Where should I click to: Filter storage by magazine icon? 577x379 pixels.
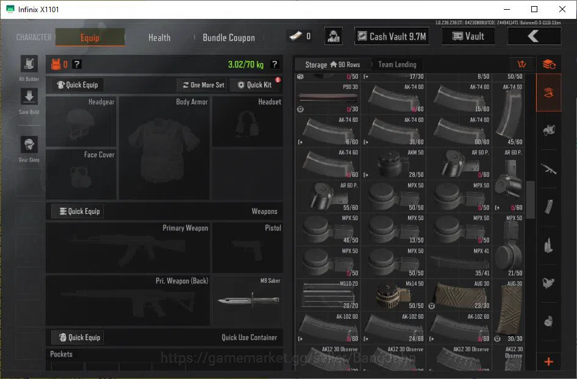tap(549, 207)
